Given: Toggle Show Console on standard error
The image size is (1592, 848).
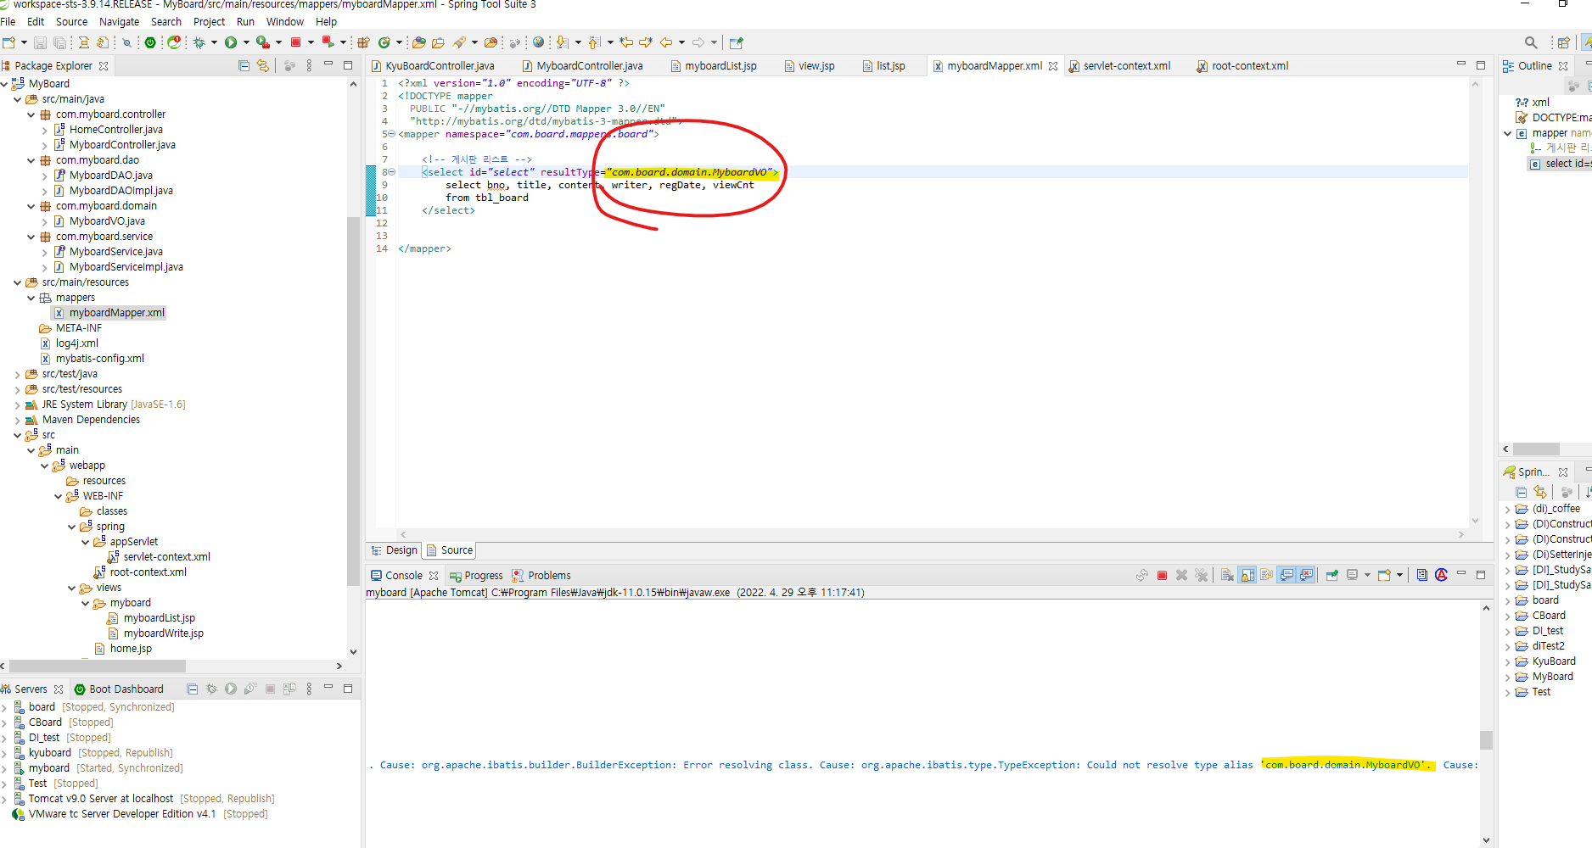Looking at the screenshot, I should tap(1306, 575).
